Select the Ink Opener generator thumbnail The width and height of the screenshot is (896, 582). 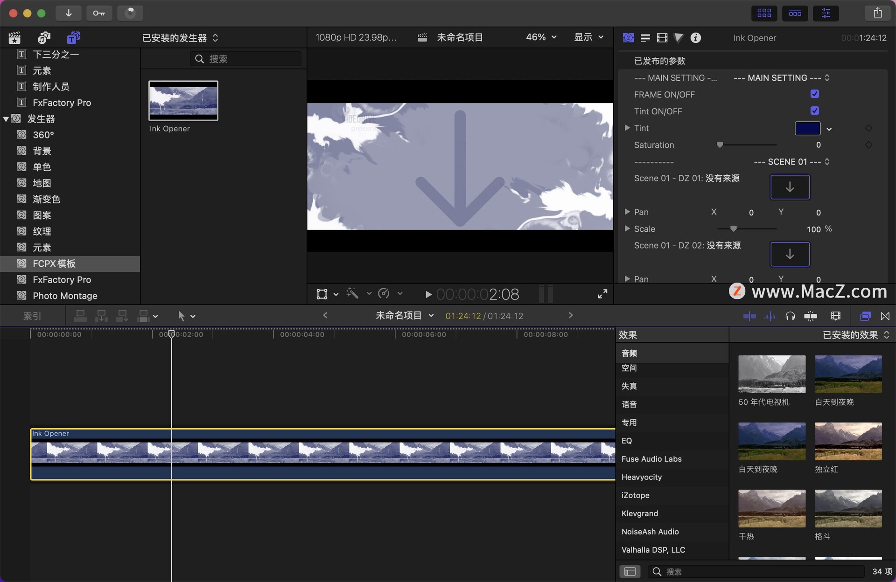(183, 101)
